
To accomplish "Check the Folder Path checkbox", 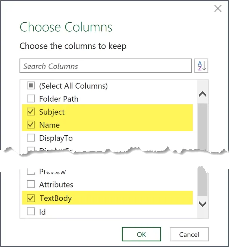I will 31,99.
